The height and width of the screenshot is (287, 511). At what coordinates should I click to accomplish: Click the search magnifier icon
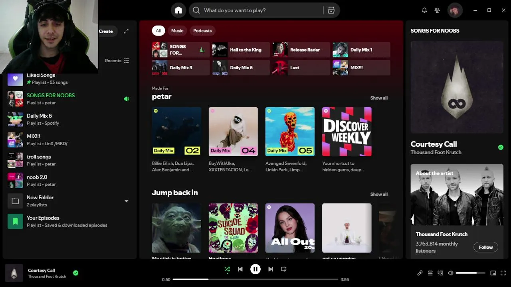196,10
